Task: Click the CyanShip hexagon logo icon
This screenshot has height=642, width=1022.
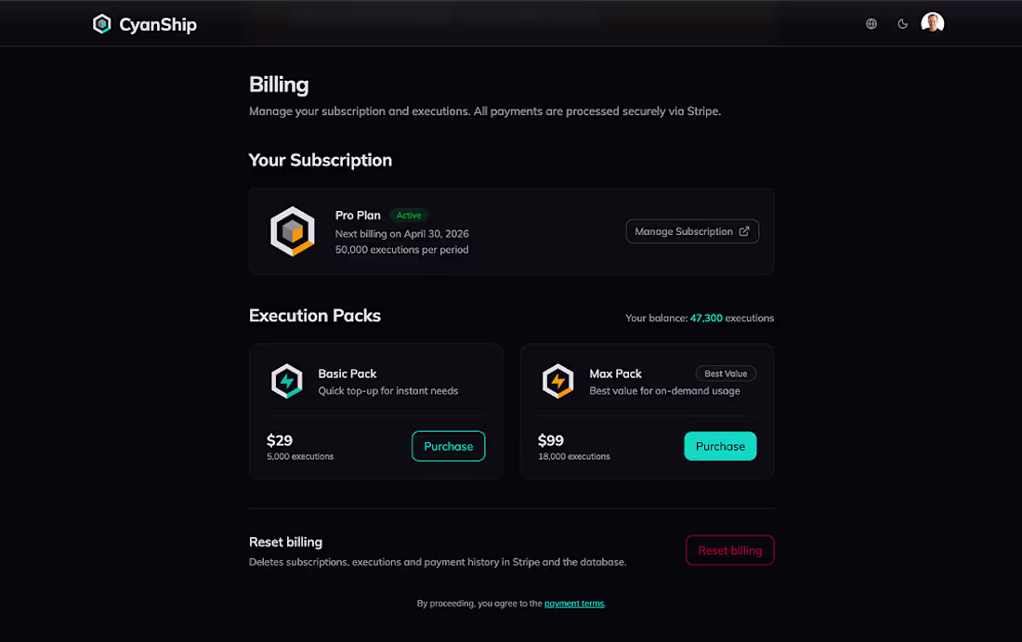Action: click(x=101, y=24)
